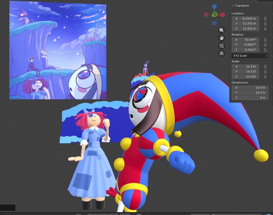Toggle the camera view icon
Viewport: 273px width, 215px height.
[x=222, y=46]
